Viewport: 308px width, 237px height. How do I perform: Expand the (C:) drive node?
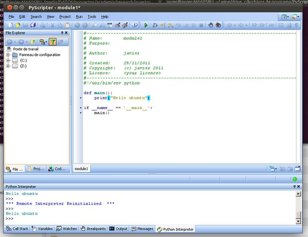tap(8, 60)
